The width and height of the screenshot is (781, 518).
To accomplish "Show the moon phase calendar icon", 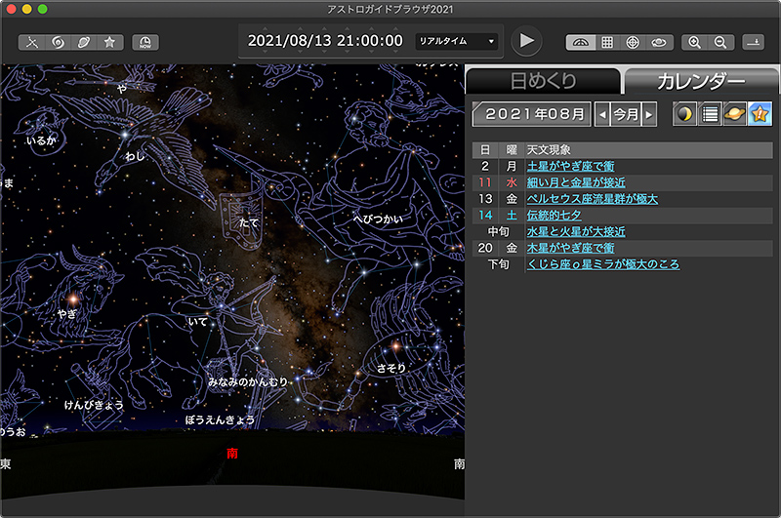I will pos(685,114).
